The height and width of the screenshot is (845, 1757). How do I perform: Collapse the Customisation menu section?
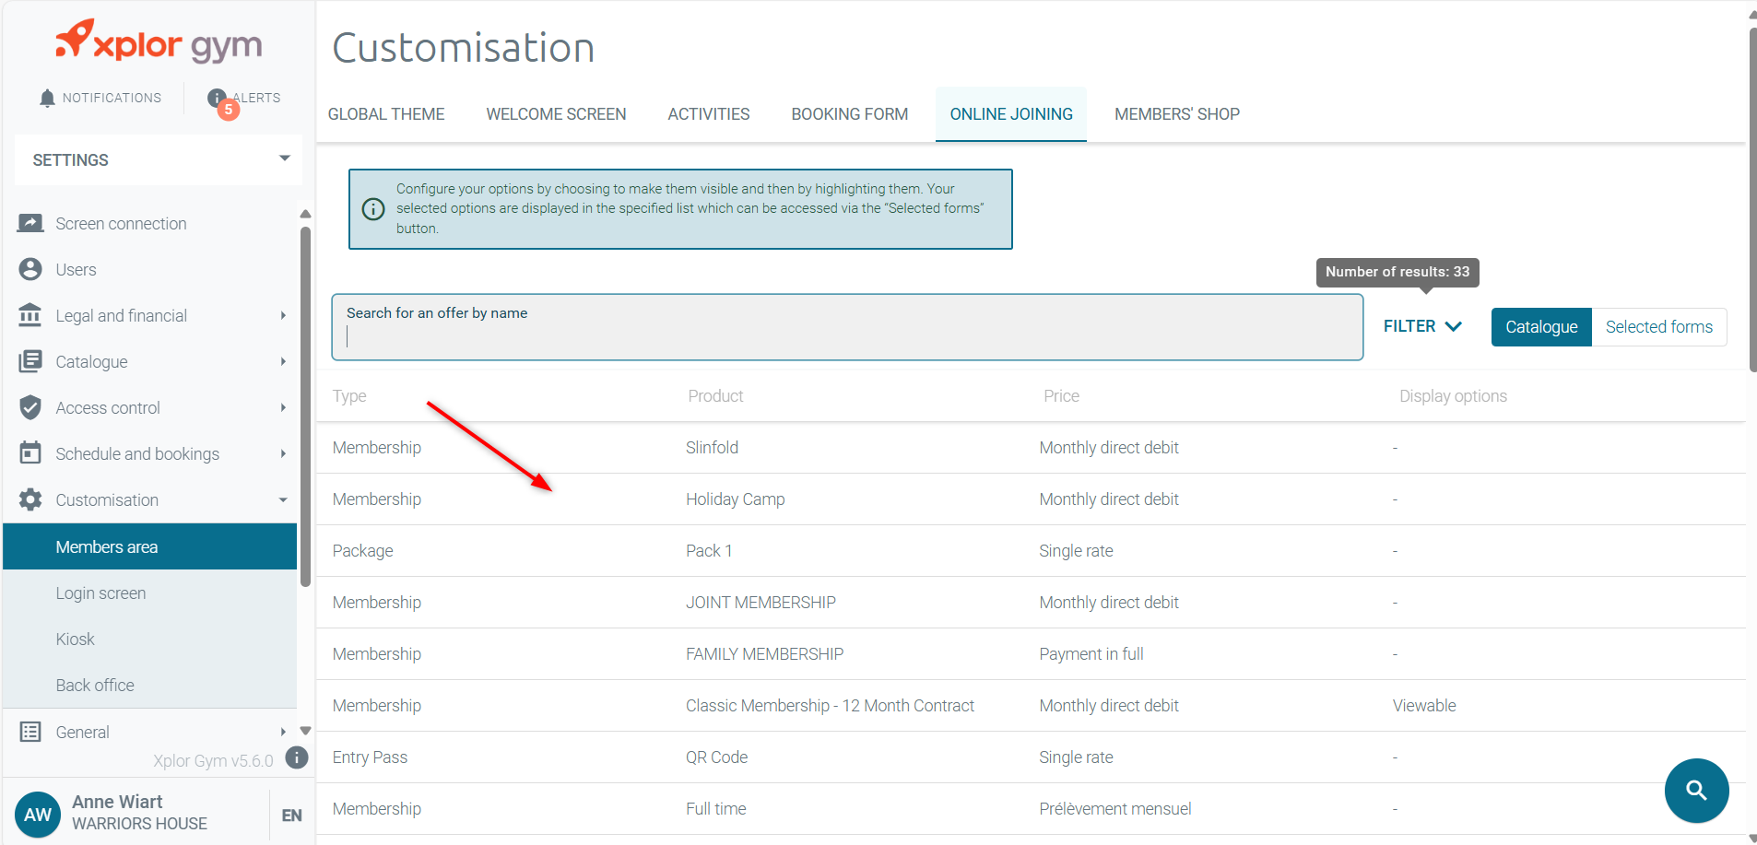[283, 500]
